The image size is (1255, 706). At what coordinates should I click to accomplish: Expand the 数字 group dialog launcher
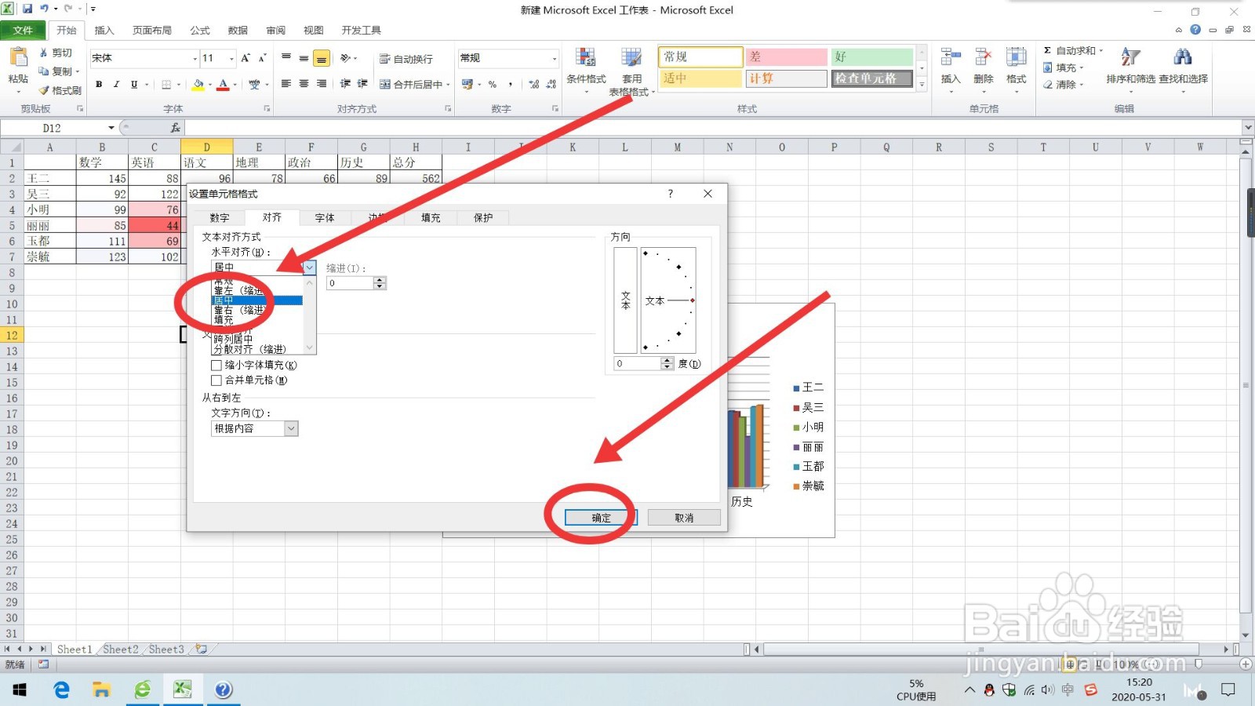555,108
